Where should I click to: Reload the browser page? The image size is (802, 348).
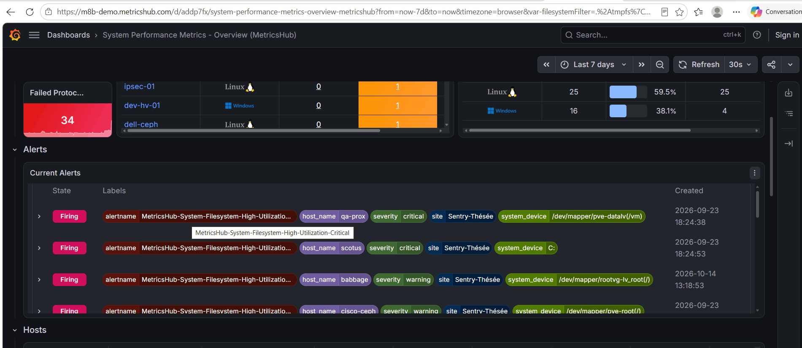pos(30,12)
